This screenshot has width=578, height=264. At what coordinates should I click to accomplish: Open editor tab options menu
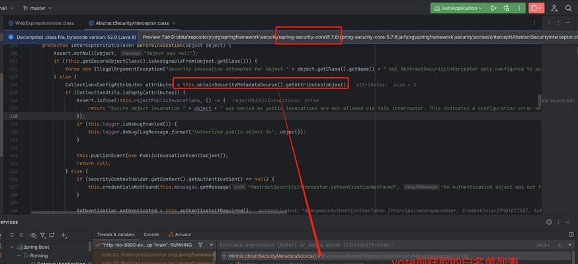534,23
